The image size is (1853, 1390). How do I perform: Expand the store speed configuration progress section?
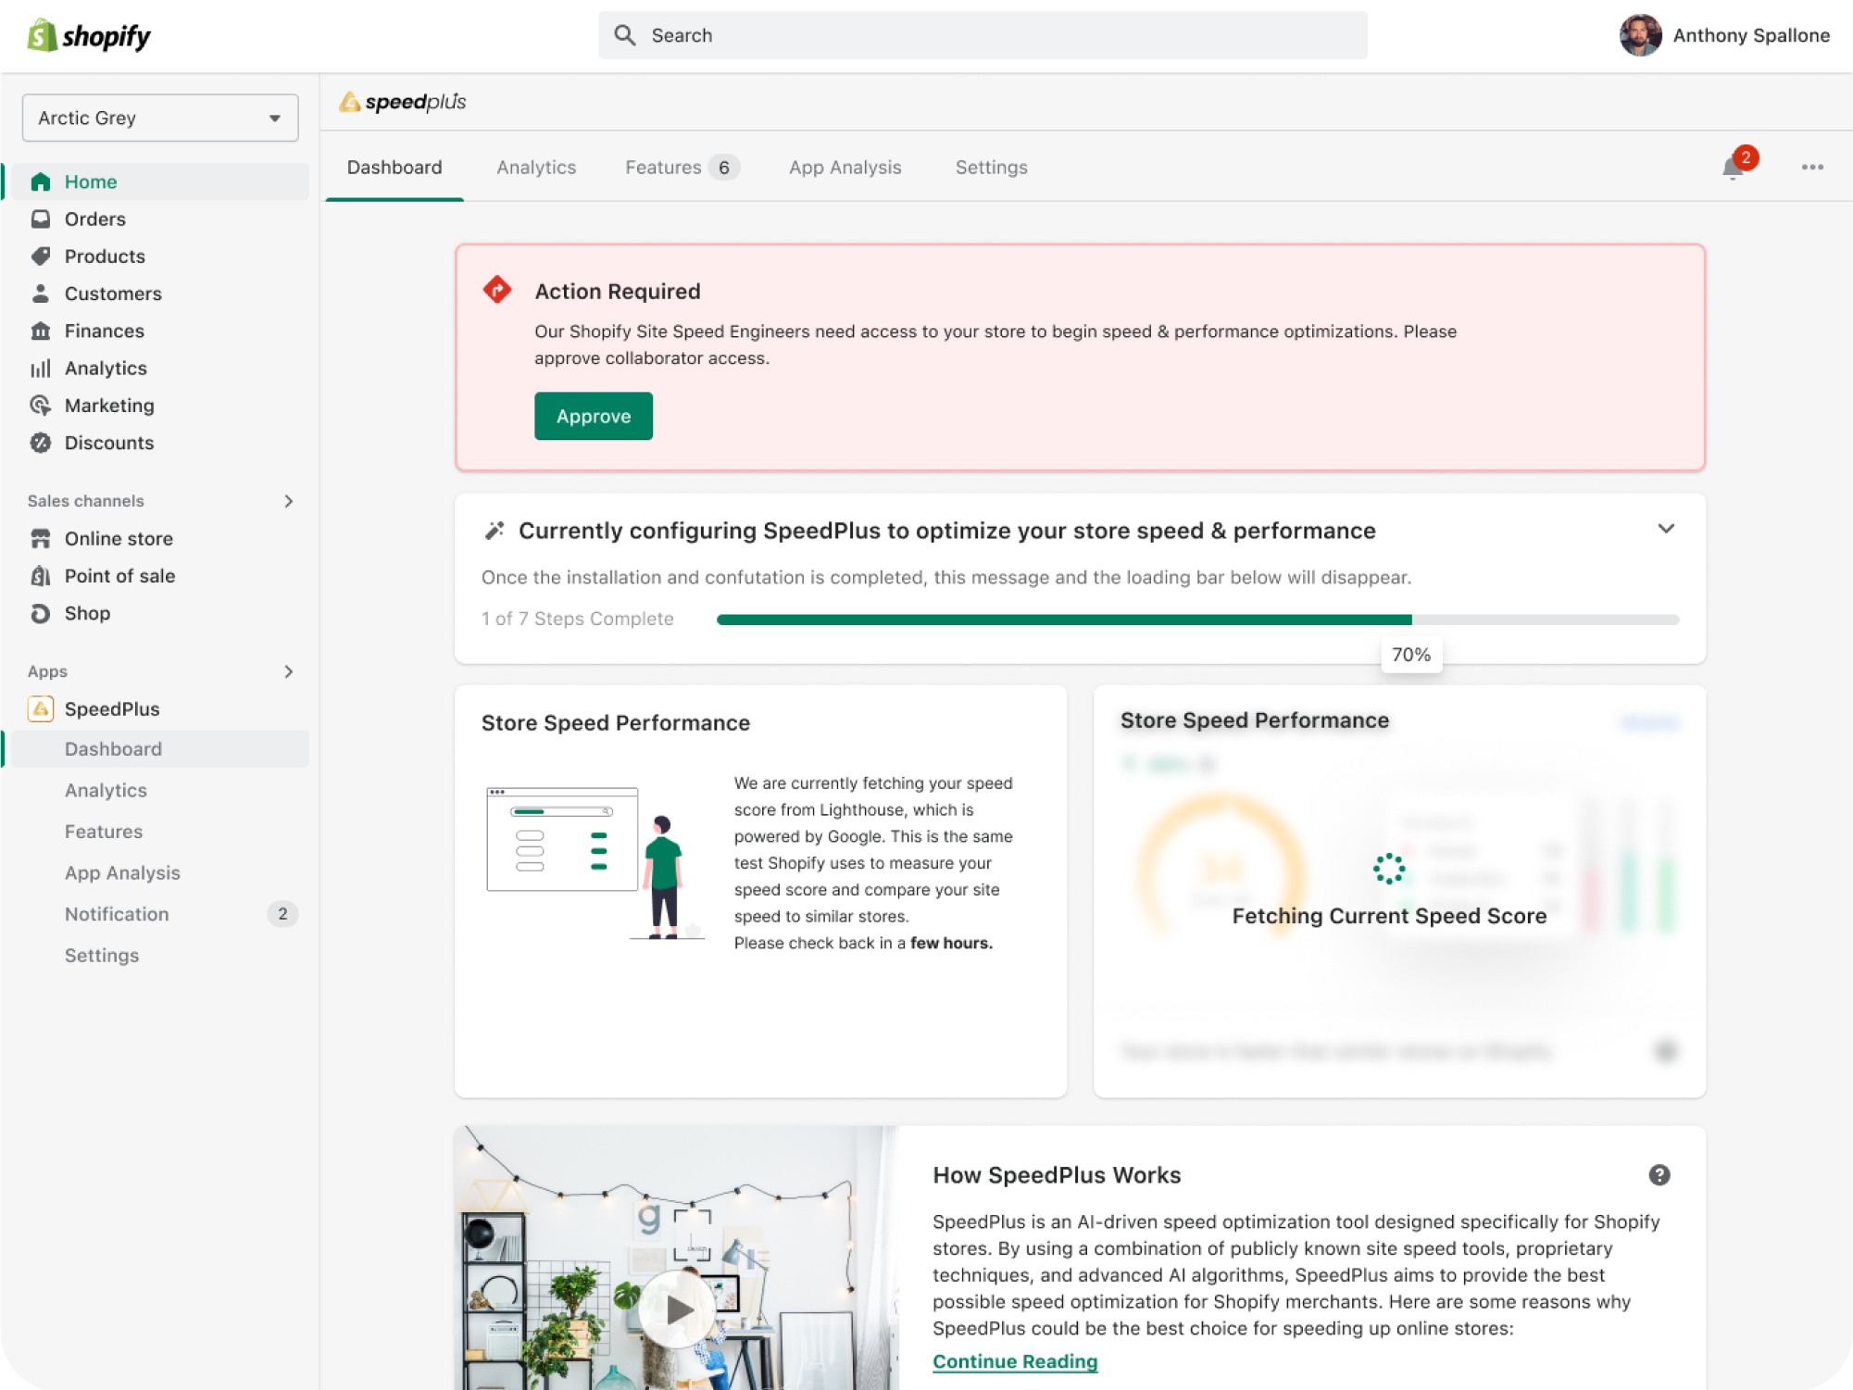tap(1665, 529)
